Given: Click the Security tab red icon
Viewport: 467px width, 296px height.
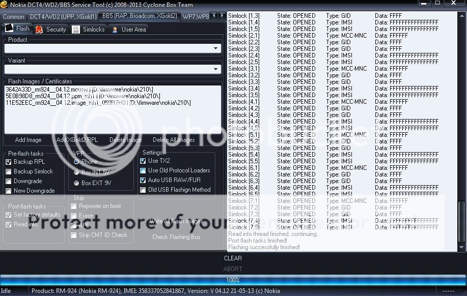Looking at the screenshot, I should click(x=39, y=29).
